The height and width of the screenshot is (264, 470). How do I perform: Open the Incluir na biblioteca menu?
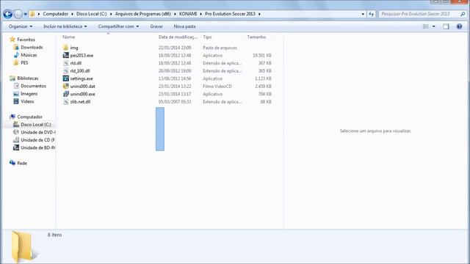[x=65, y=26]
